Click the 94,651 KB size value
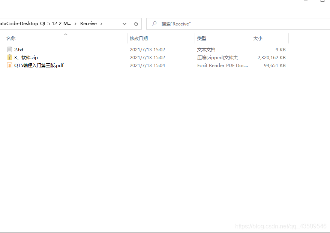 (274, 66)
